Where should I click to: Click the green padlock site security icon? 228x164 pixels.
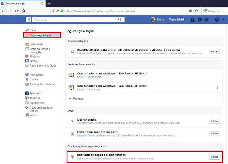point(62,11)
